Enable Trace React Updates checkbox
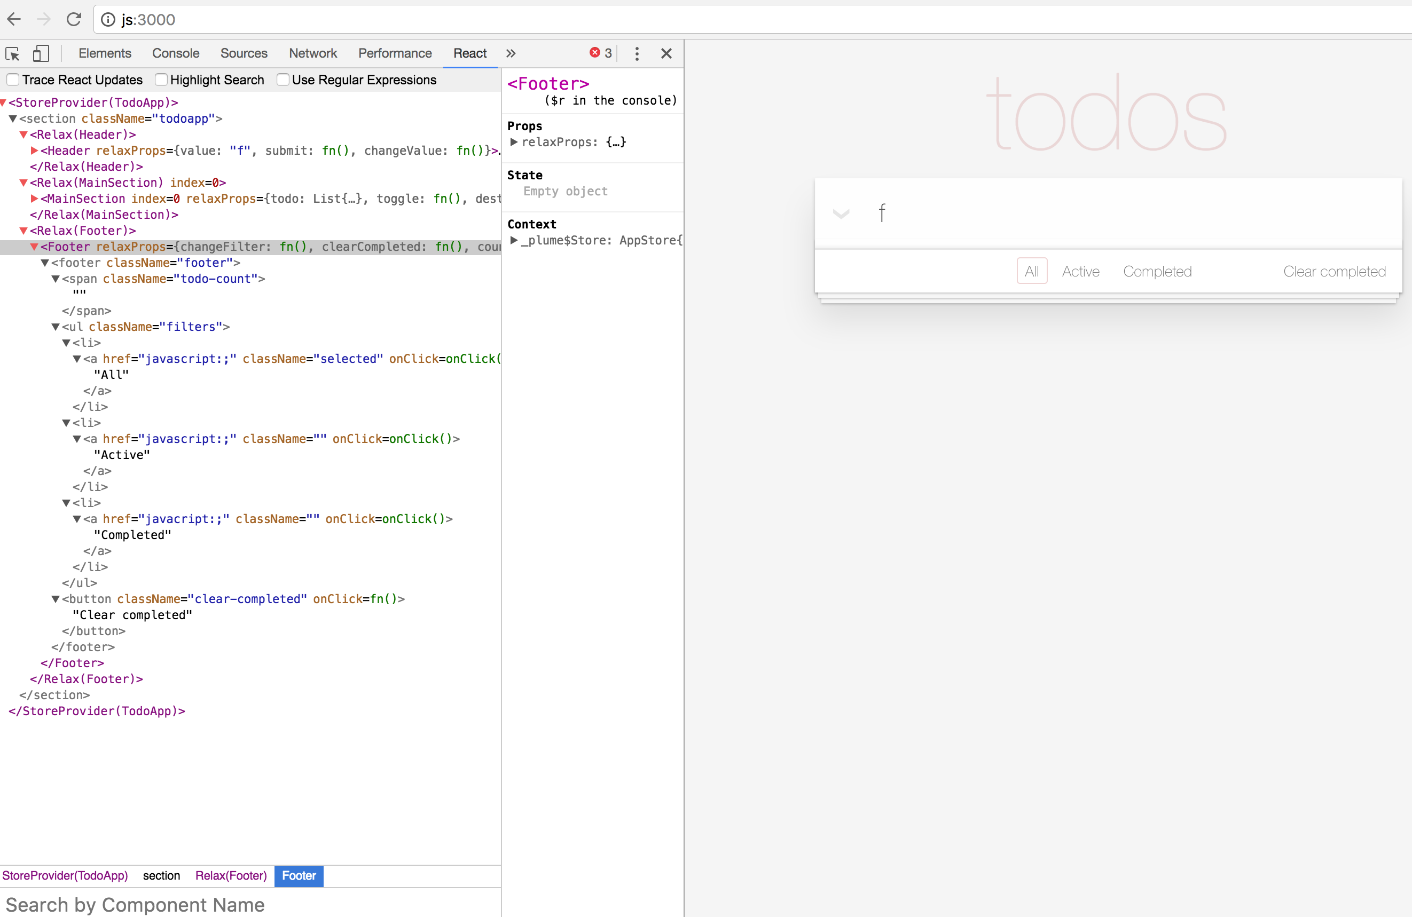Image resolution: width=1412 pixels, height=917 pixels. coord(13,80)
